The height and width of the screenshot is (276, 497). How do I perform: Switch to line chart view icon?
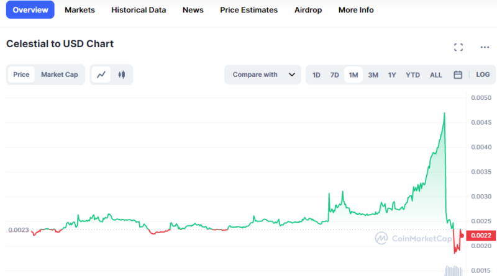click(x=101, y=74)
